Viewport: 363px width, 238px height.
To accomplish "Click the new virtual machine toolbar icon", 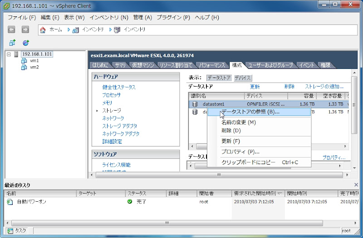I will coord(12,43).
